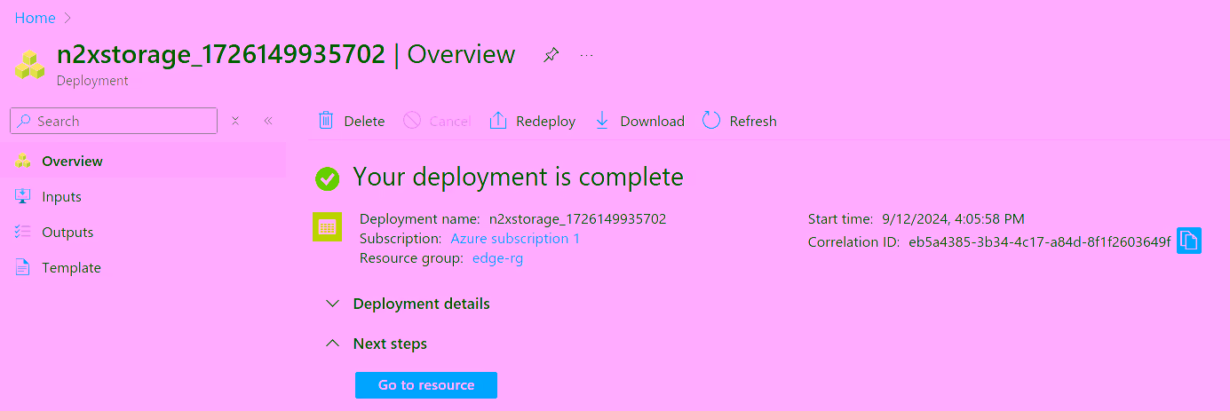Click "Your deployment is complete" heading
Viewport: 1230px width, 411px height.
[519, 177]
